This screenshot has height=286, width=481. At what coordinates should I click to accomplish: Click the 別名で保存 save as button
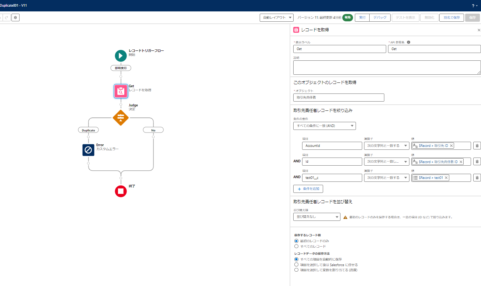(451, 18)
